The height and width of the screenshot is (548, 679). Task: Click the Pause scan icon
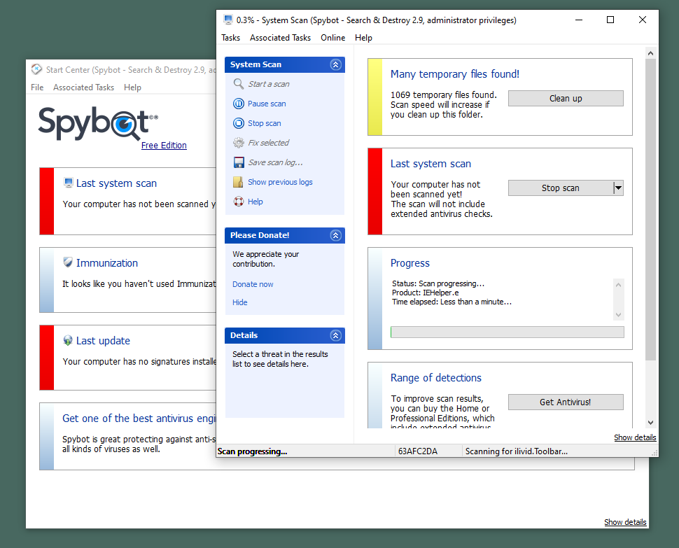tap(239, 104)
